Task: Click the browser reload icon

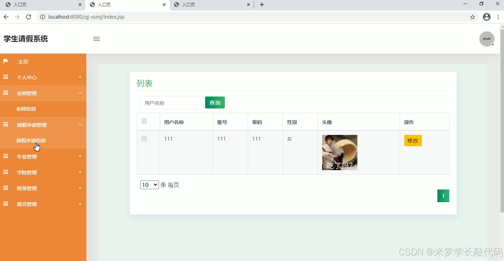Action: tap(29, 17)
